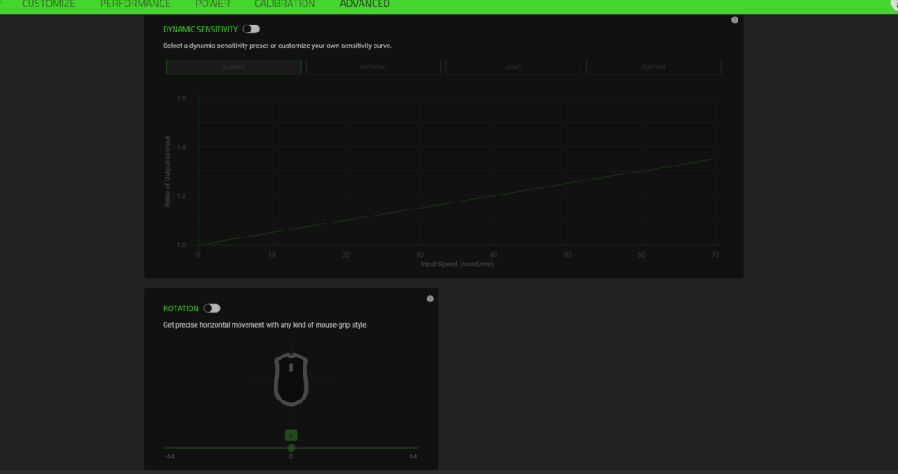Click the rotation value badge above slider
Viewport: 898px width, 474px height.
pyautogui.click(x=291, y=435)
